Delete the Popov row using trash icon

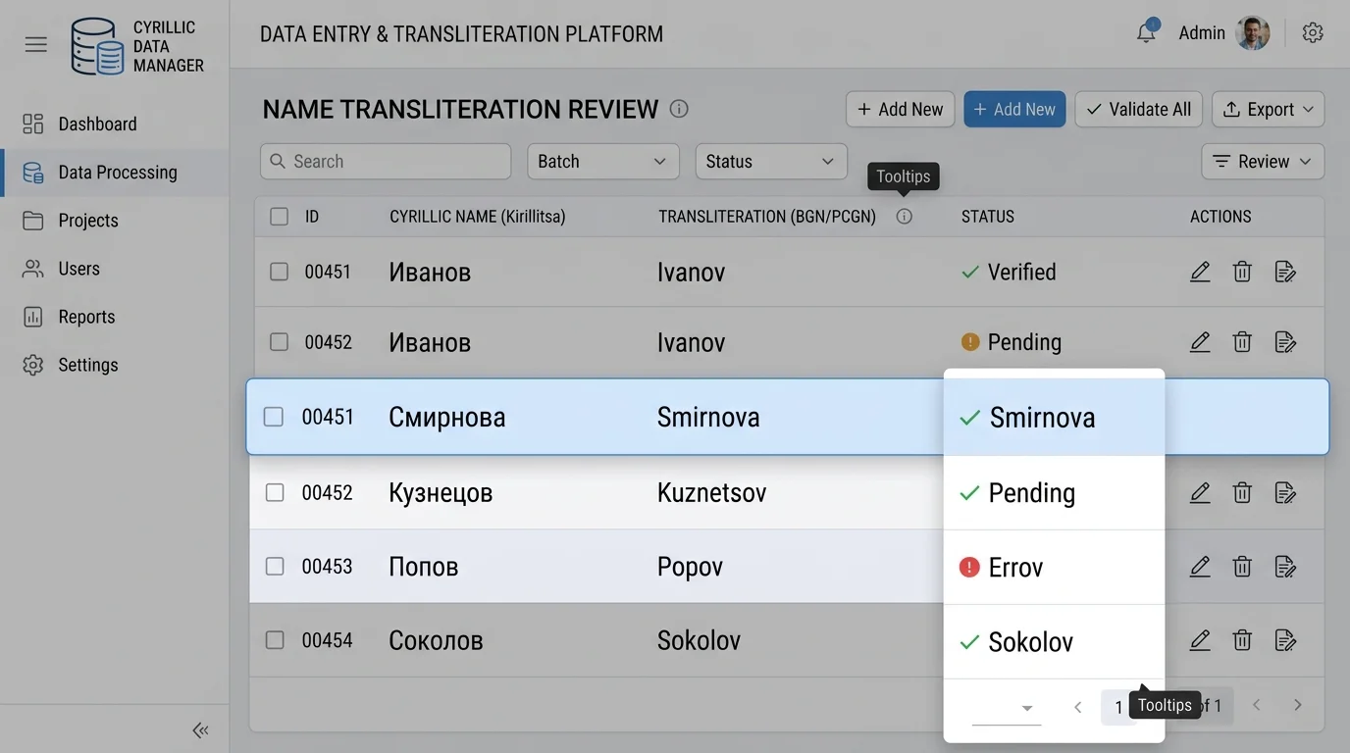1241,566
